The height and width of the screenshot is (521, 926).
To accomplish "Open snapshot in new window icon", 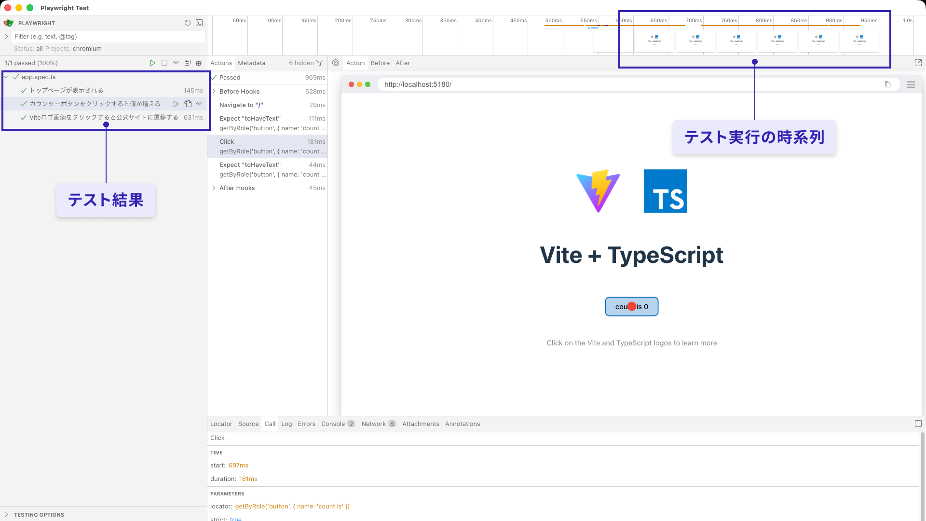I will pyautogui.click(x=918, y=63).
